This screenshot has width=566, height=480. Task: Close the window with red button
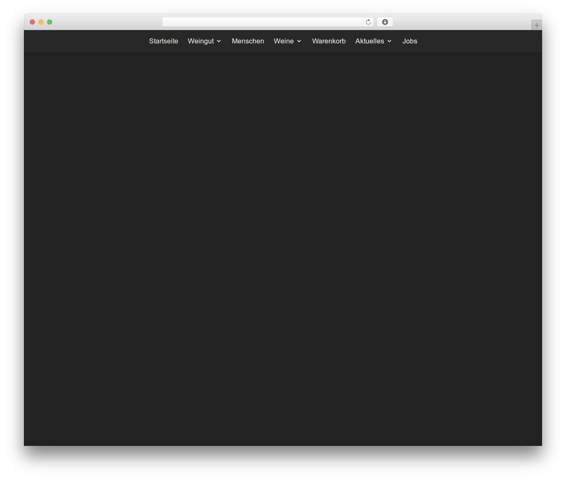pyautogui.click(x=32, y=22)
